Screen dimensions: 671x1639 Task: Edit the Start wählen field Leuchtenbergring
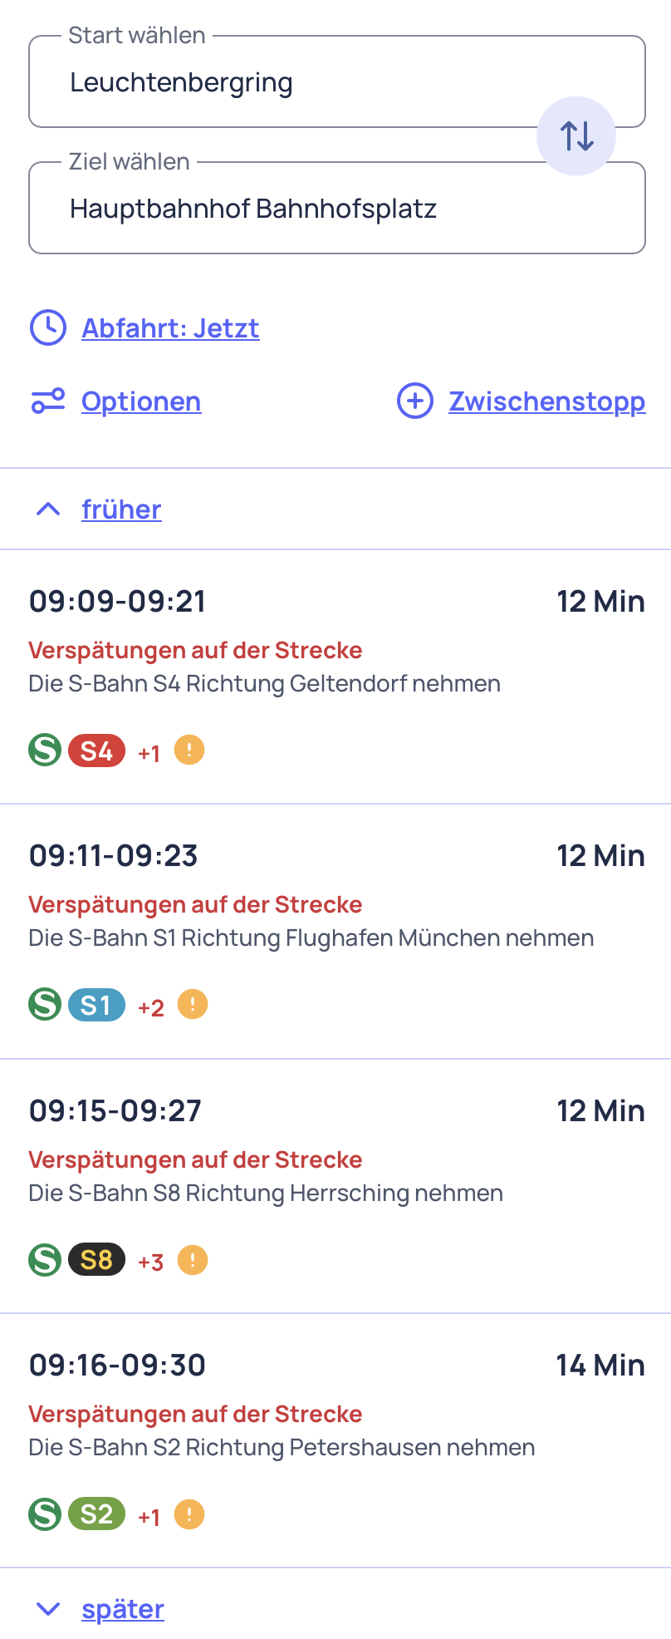(x=337, y=81)
